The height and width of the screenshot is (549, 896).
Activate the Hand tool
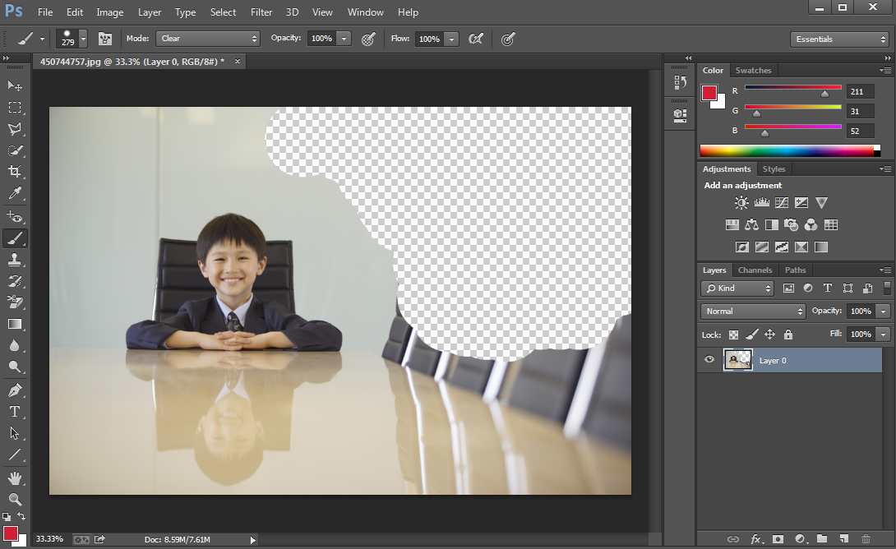point(15,477)
